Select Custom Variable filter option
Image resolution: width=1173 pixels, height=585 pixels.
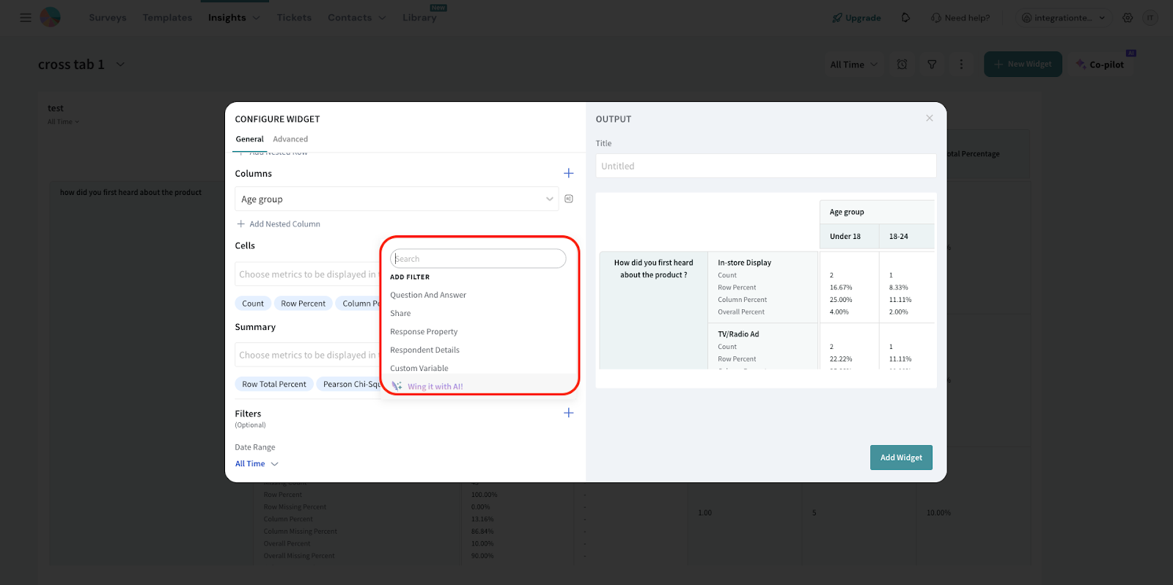pos(419,368)
